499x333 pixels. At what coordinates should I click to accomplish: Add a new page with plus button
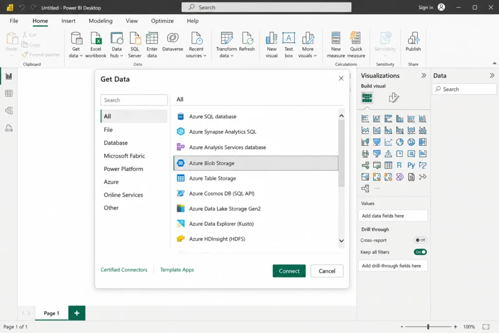[77, 313]
